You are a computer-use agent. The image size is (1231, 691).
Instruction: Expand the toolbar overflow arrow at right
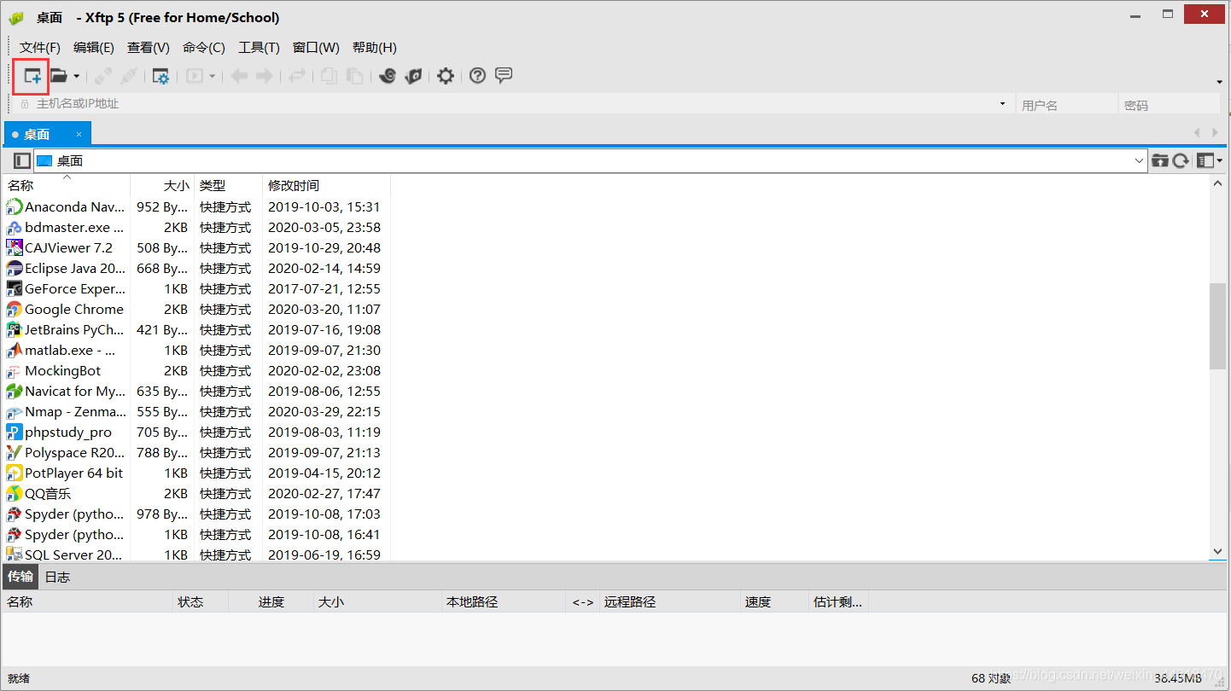pyautogui.click(x=1219, y=82)
